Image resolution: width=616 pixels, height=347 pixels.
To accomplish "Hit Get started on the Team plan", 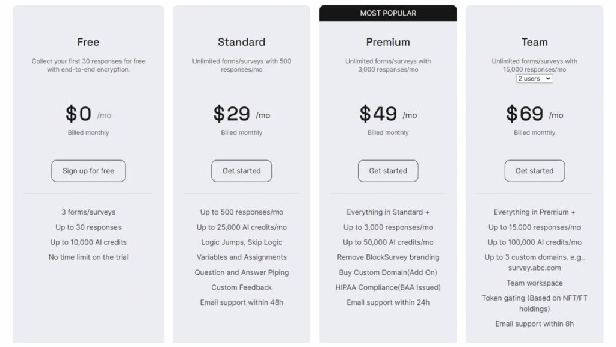I will coord(534,171).
